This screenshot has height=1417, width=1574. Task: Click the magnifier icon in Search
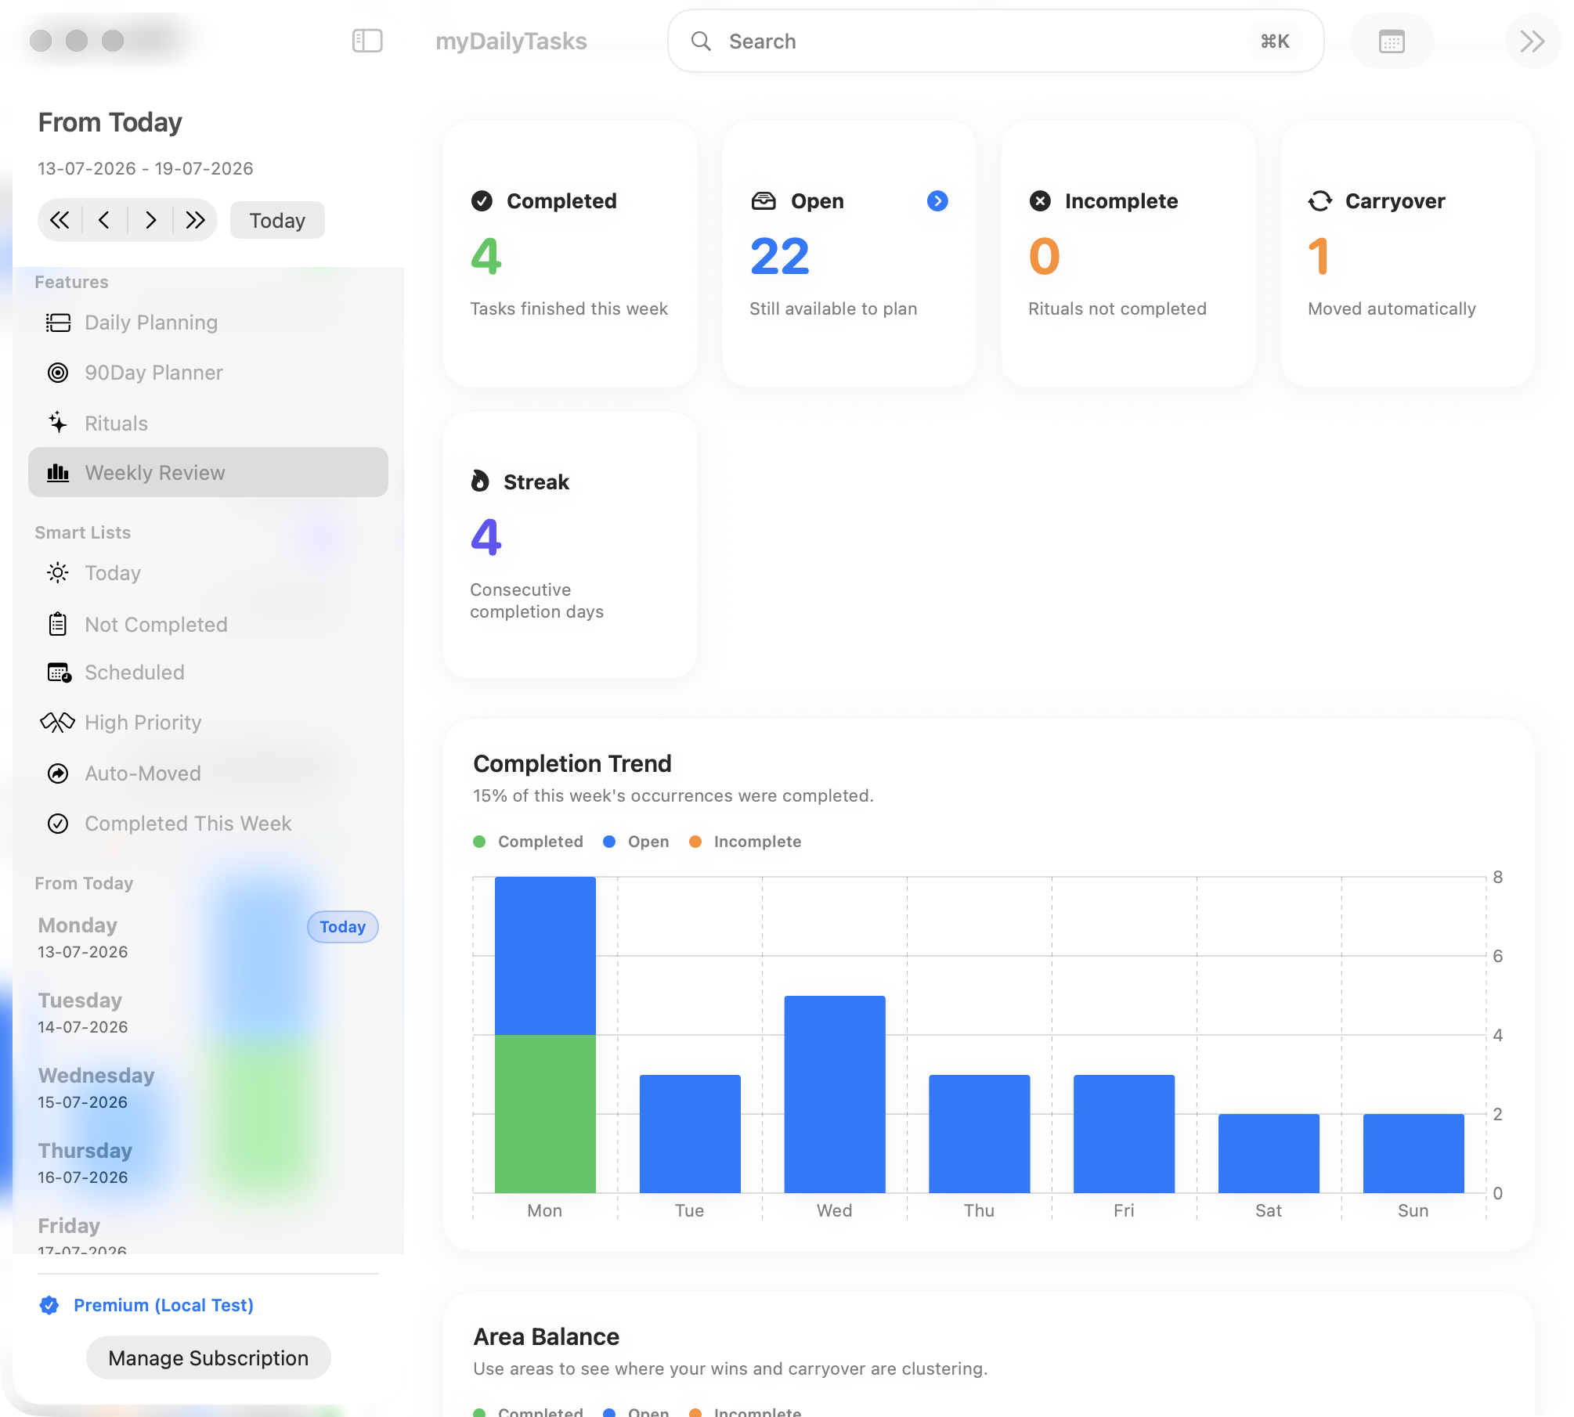[x=701, y=41]
